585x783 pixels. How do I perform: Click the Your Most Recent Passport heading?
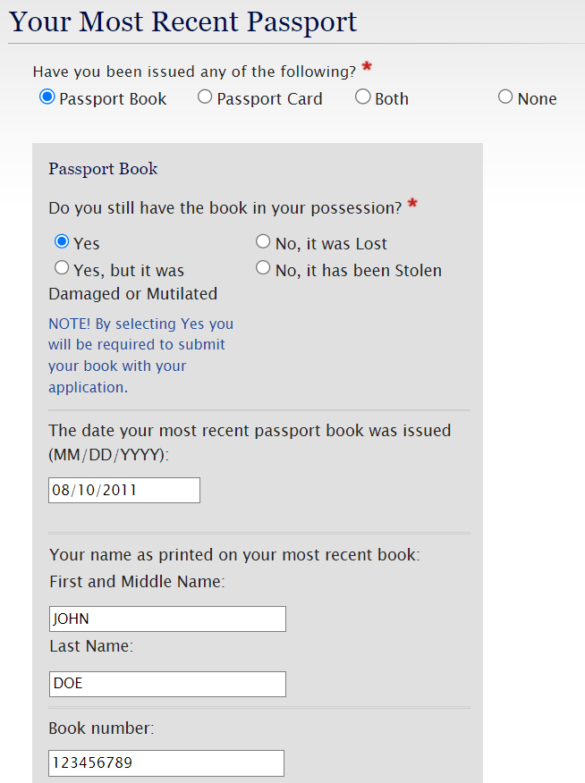182,22
